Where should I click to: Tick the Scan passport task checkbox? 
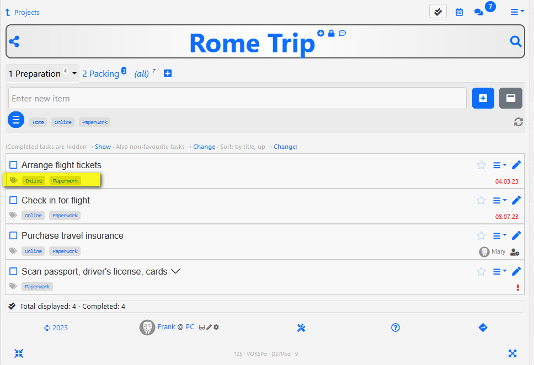click(x=14, y=271)
